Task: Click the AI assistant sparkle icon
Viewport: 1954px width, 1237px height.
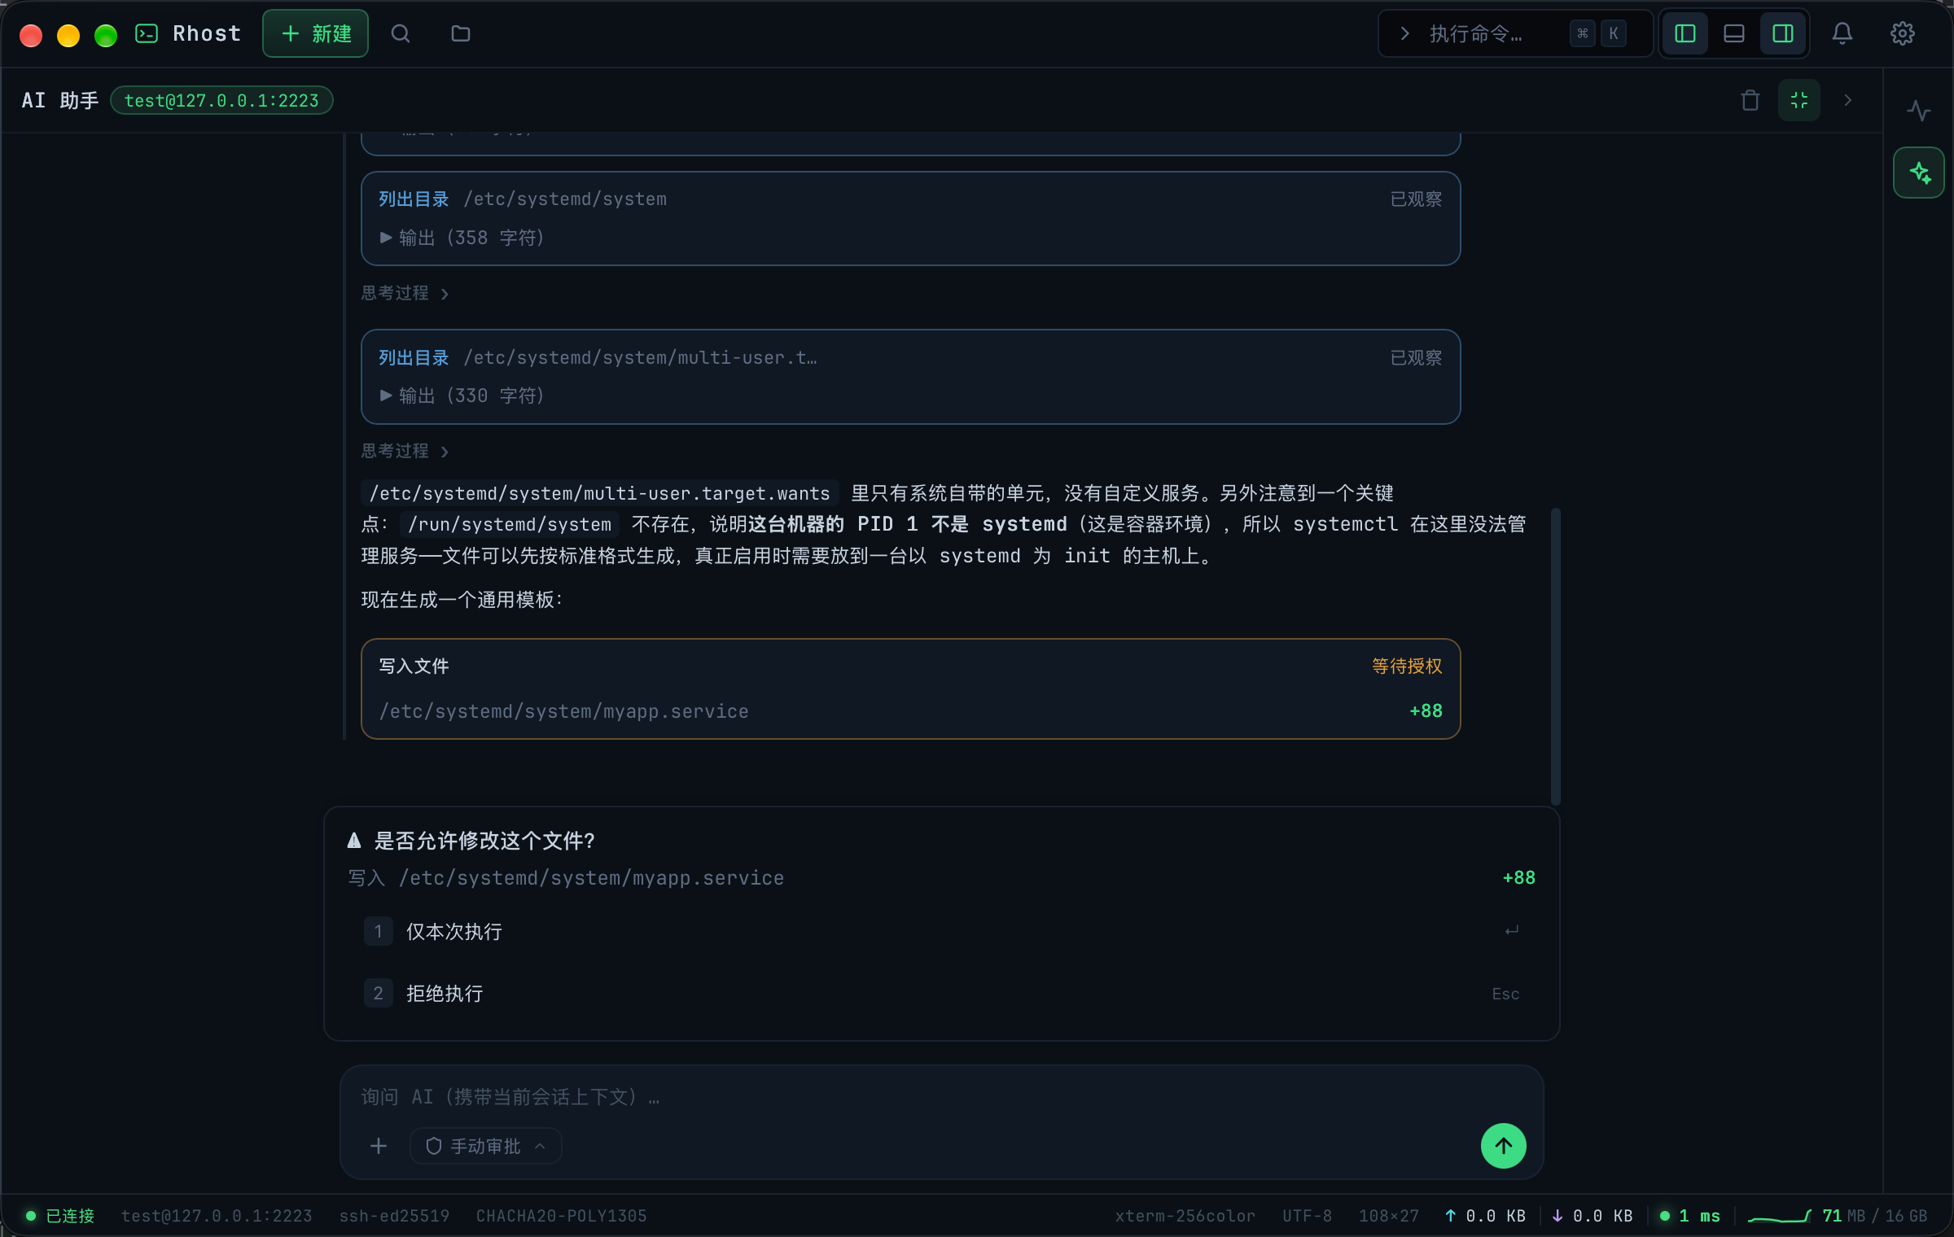Action: [x=1919, y=173]
